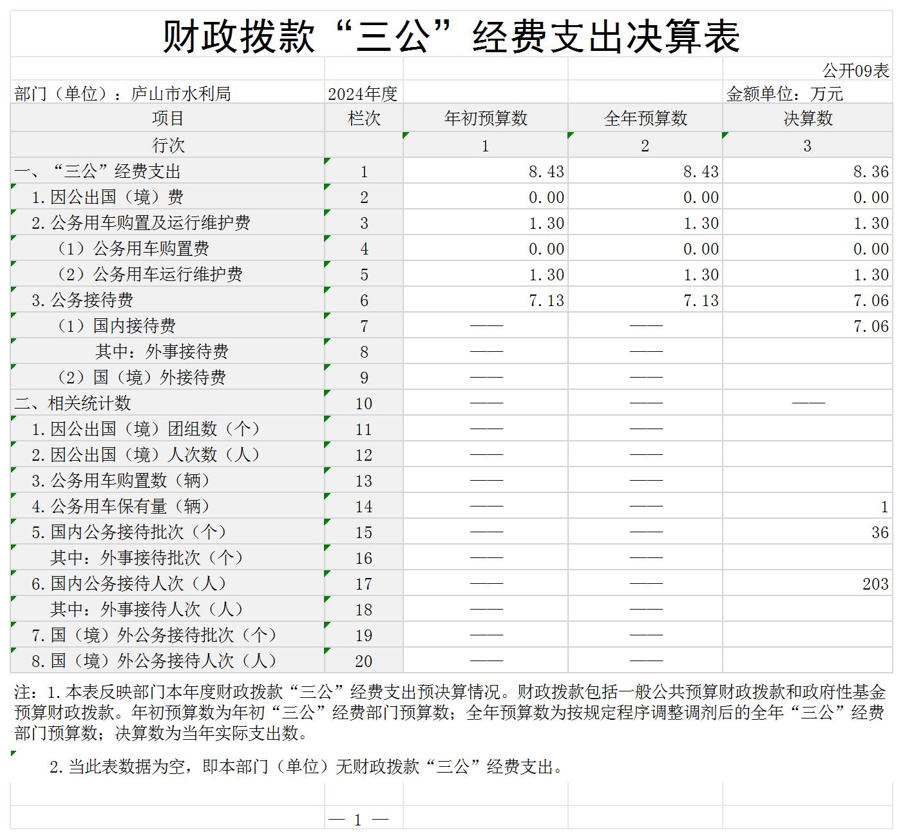Click the 栏次 header cell
The image size is (903, 839).
(363, 119)
